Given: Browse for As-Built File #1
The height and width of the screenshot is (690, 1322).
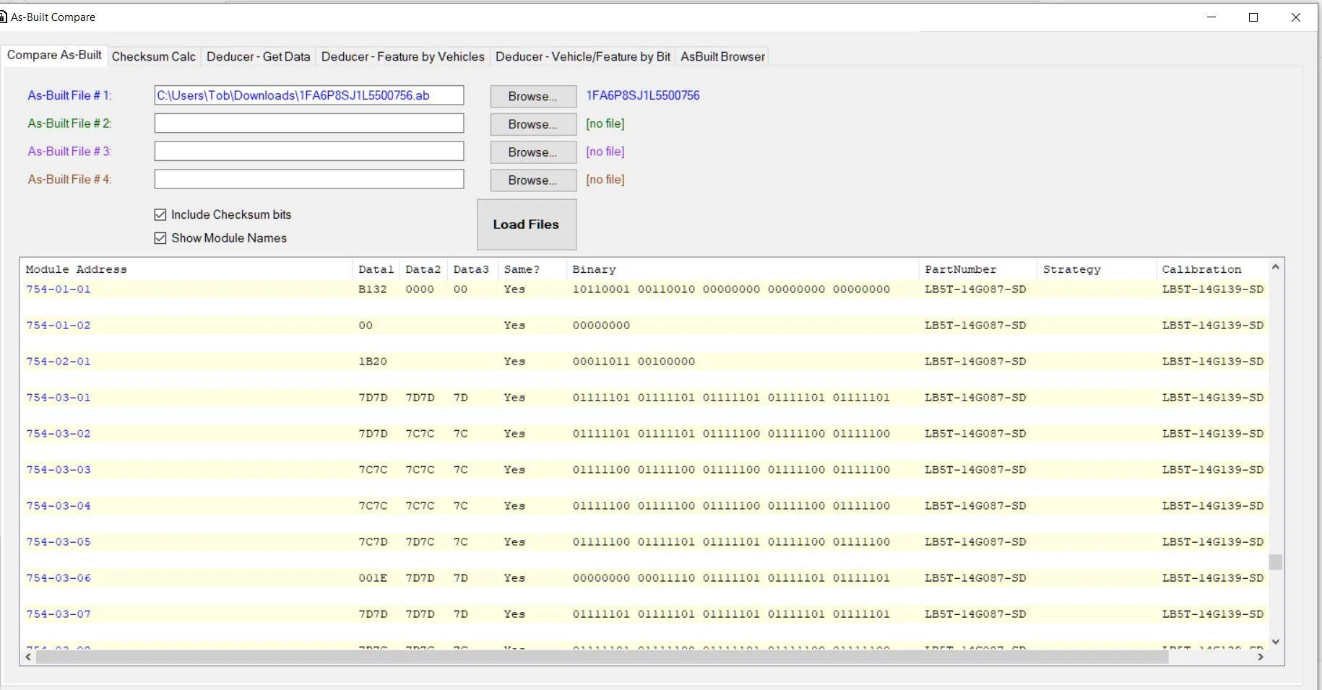Looking at the screenshot, I should 533,96.
